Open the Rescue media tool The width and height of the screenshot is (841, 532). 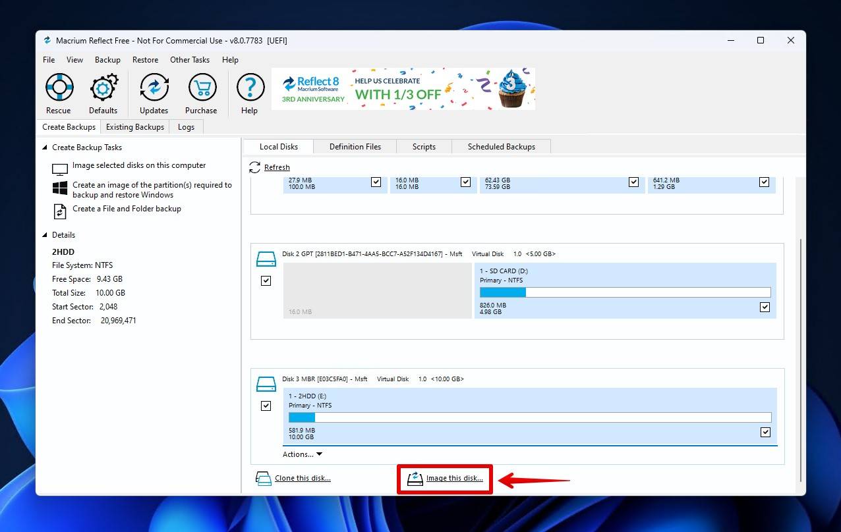pos(59,88)
